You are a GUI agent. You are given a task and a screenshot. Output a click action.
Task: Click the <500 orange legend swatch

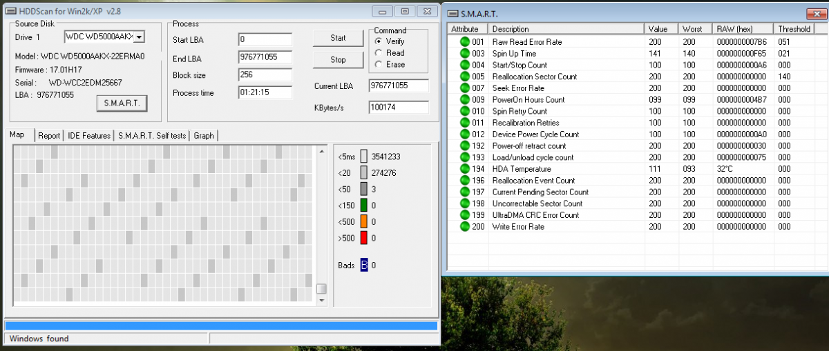coord(364,222)
